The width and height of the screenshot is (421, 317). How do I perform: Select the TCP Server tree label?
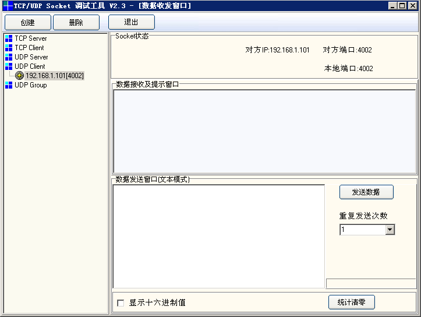coord(31,38)
